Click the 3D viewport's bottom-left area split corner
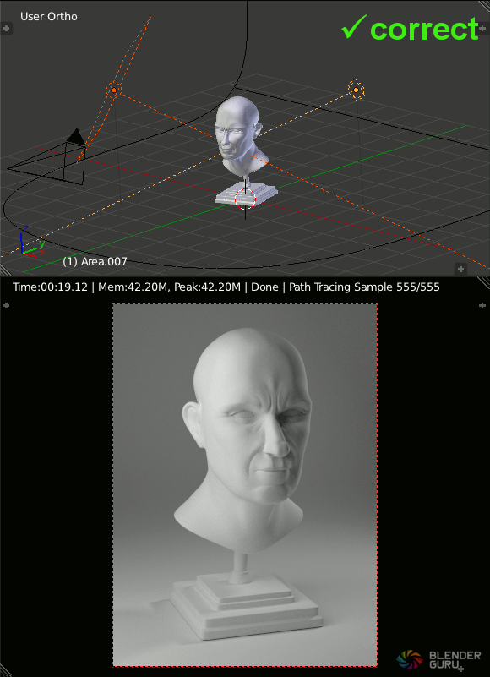490x677 pixels. tap(5, 270)
